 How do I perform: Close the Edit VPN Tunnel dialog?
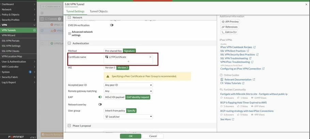307,4
